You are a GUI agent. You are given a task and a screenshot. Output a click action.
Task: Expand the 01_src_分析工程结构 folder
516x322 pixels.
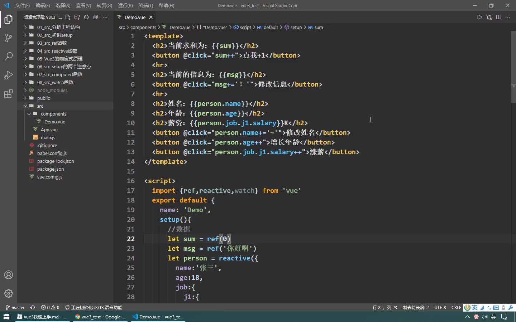(x=65, y=27)
